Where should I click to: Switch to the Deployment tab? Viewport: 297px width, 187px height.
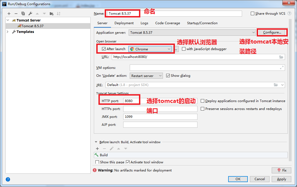pos(124,23)
